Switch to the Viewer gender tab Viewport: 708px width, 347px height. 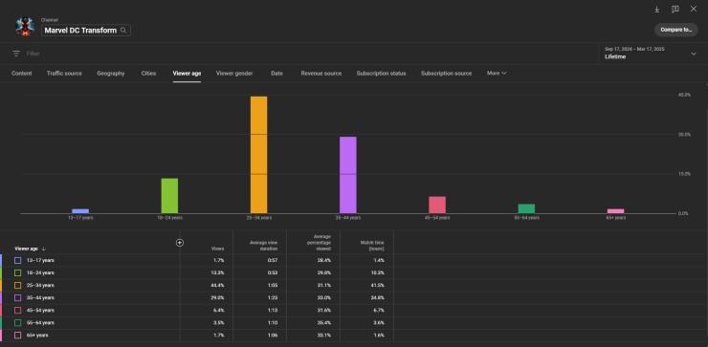click(x=234, y=73)
